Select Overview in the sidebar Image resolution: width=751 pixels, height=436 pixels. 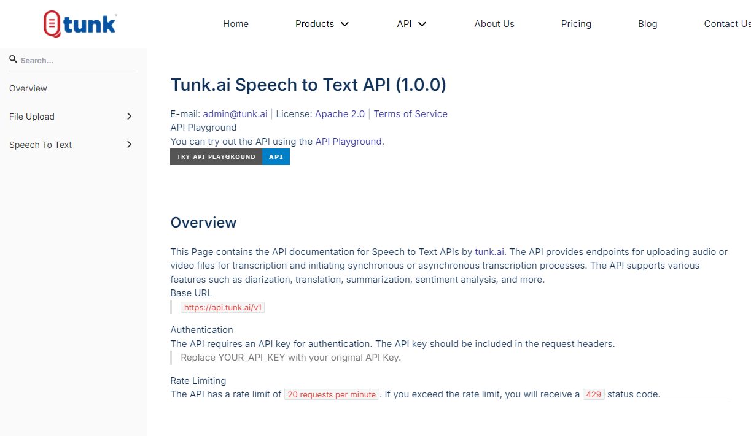tap(28, 88)
